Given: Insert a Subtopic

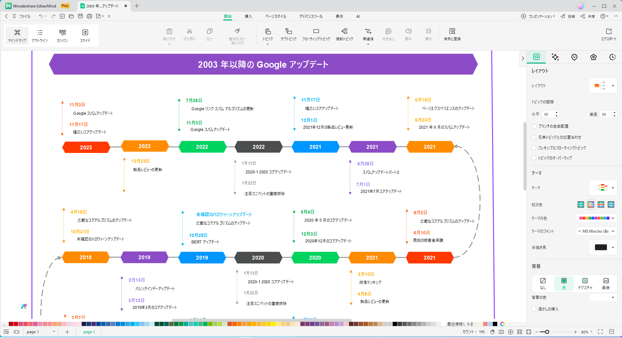Looking at the screenshot, I should (x=288, y=35).
